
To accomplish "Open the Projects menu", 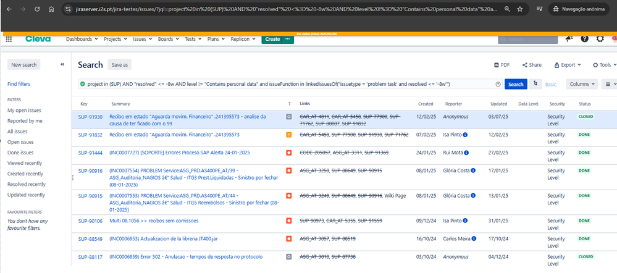I will [115, 39].
